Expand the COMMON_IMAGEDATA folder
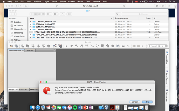This screenshot has width=179, height=111. (31, 27)
